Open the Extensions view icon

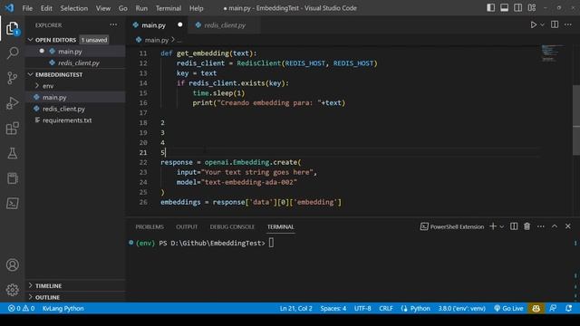12,129
